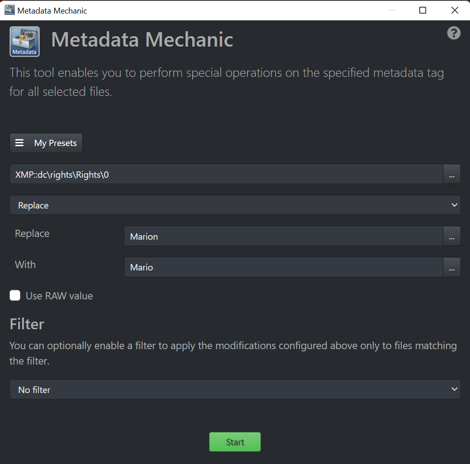470x464 pixels.
Task: Browse tags with ellipsis beside XMP tag field
Action: pyautogui.click(x=451, y=174)
